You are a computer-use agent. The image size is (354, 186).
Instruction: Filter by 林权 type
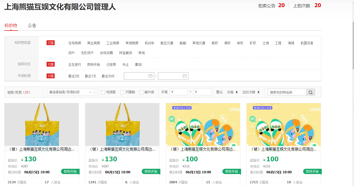point(240,43)
